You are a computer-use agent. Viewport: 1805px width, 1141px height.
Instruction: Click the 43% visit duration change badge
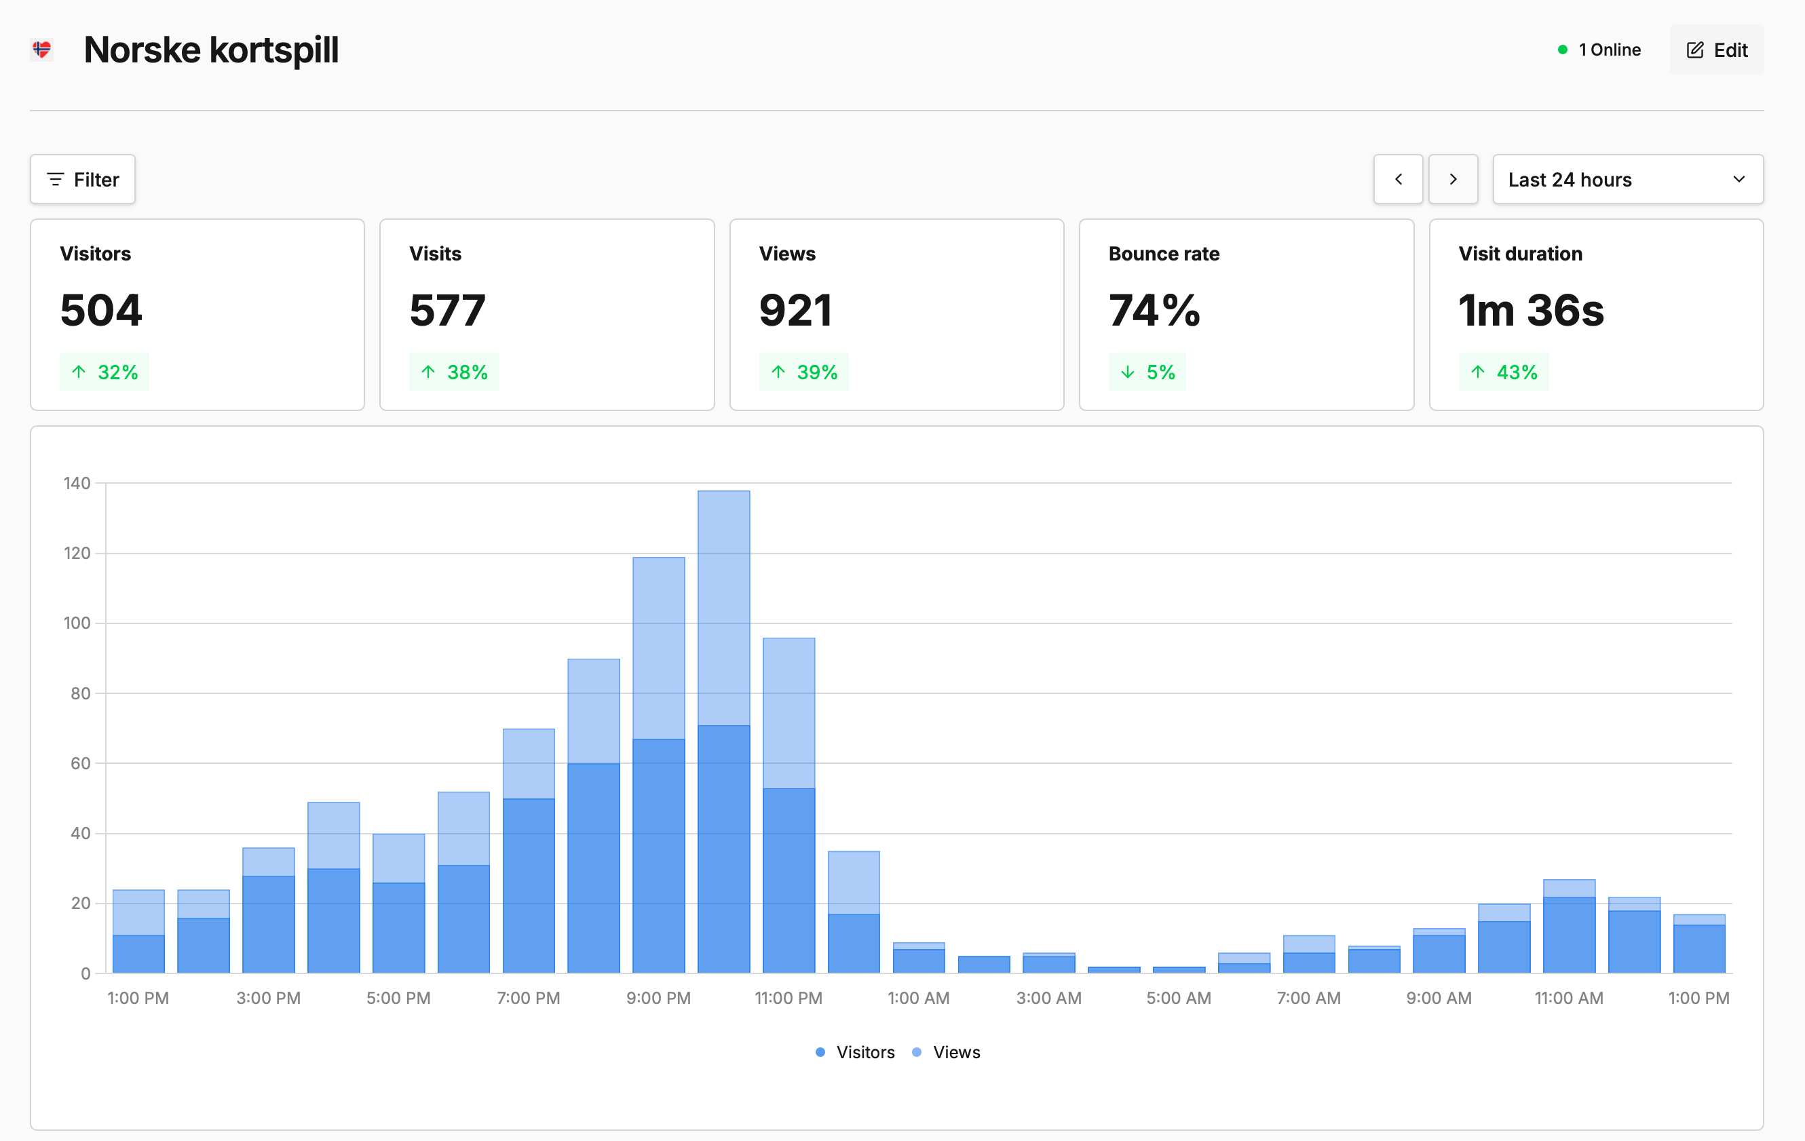[x=1503, y=372]
